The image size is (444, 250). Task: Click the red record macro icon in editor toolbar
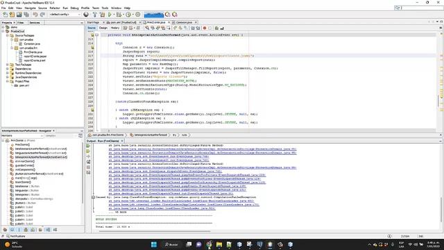pos(205,28)
